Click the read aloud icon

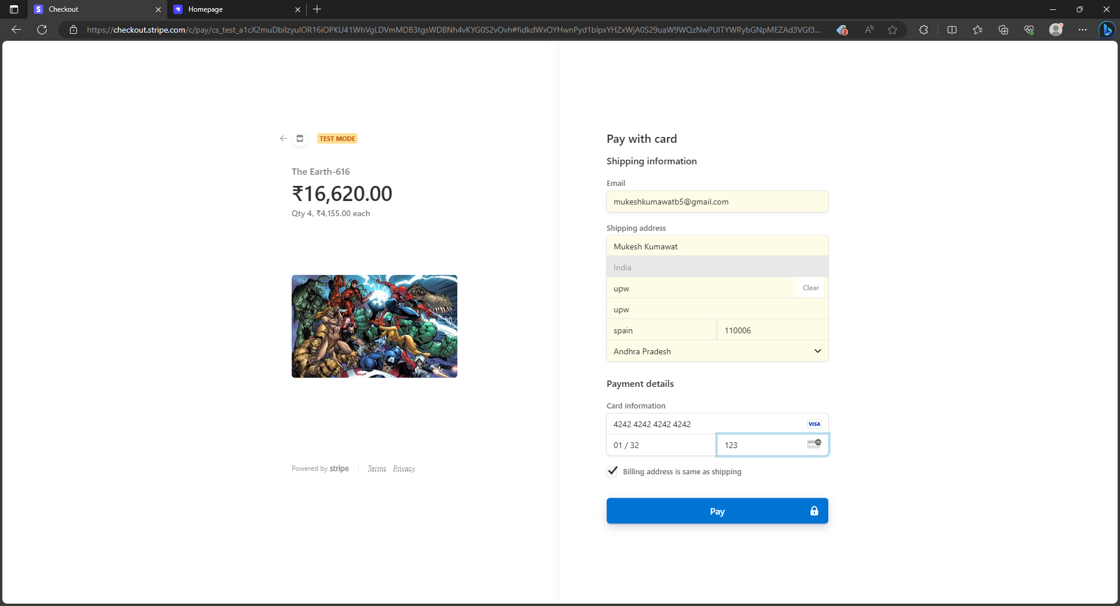pos(869,30)
